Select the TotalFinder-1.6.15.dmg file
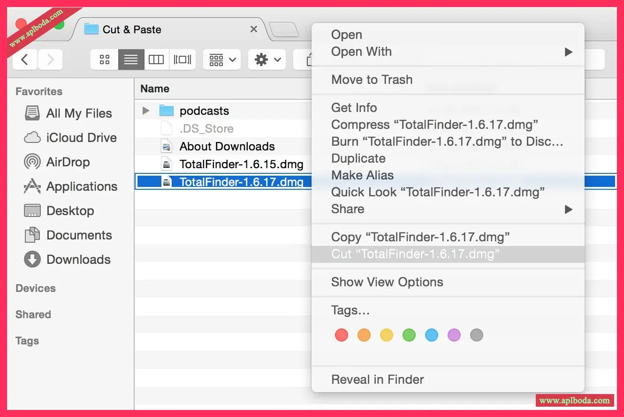 (x=241, y=164)
